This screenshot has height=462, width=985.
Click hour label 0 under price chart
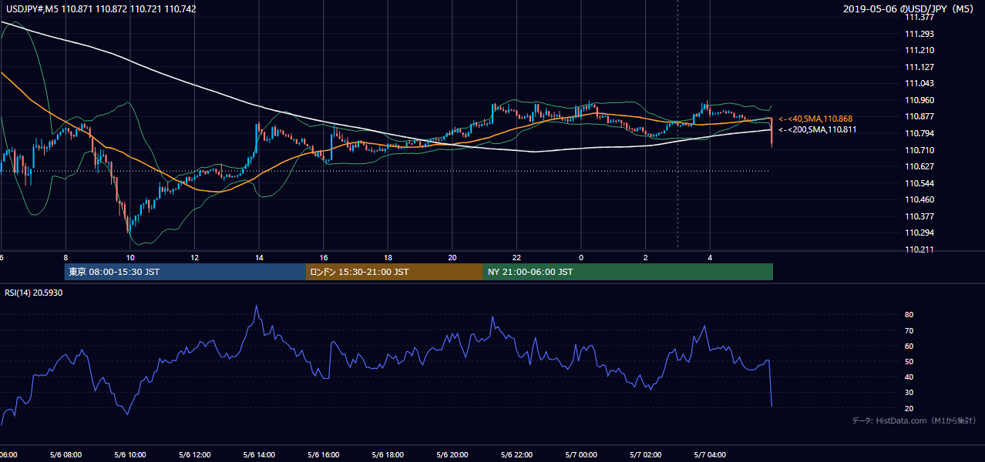click(x=581, y=257)
